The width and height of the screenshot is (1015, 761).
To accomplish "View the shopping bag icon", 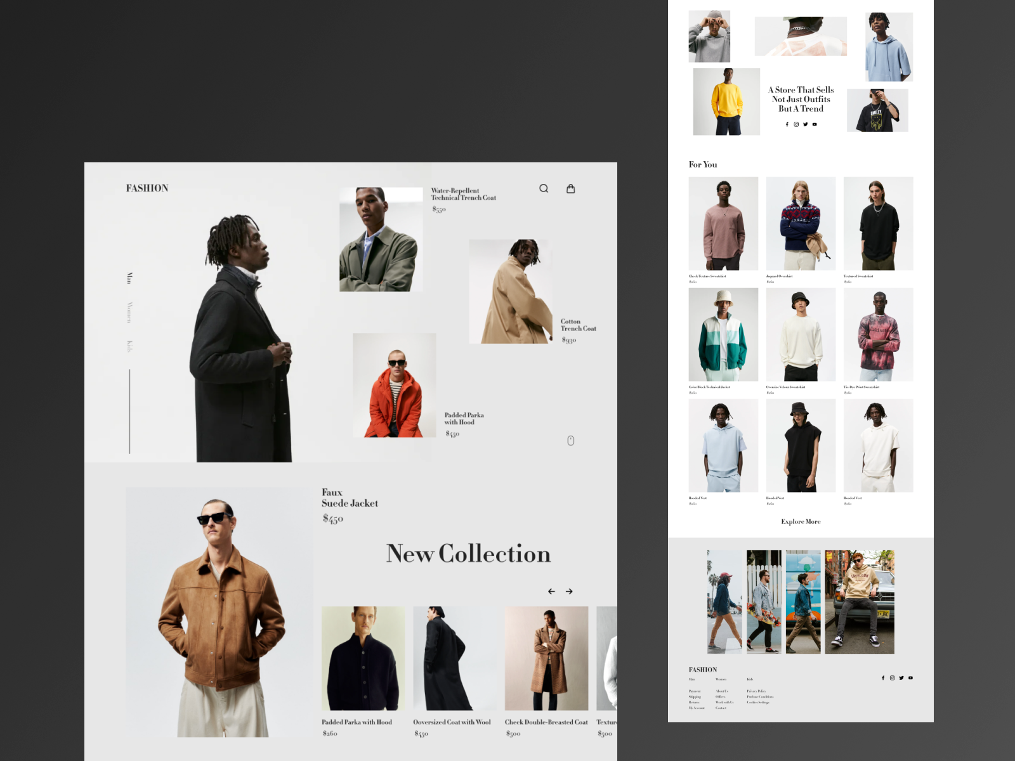I will [x=571, y=188].
